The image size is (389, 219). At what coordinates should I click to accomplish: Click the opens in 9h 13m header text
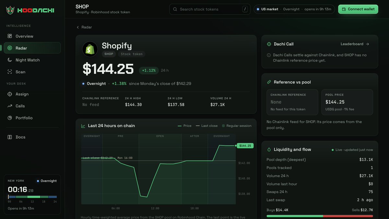click(318, 9)
